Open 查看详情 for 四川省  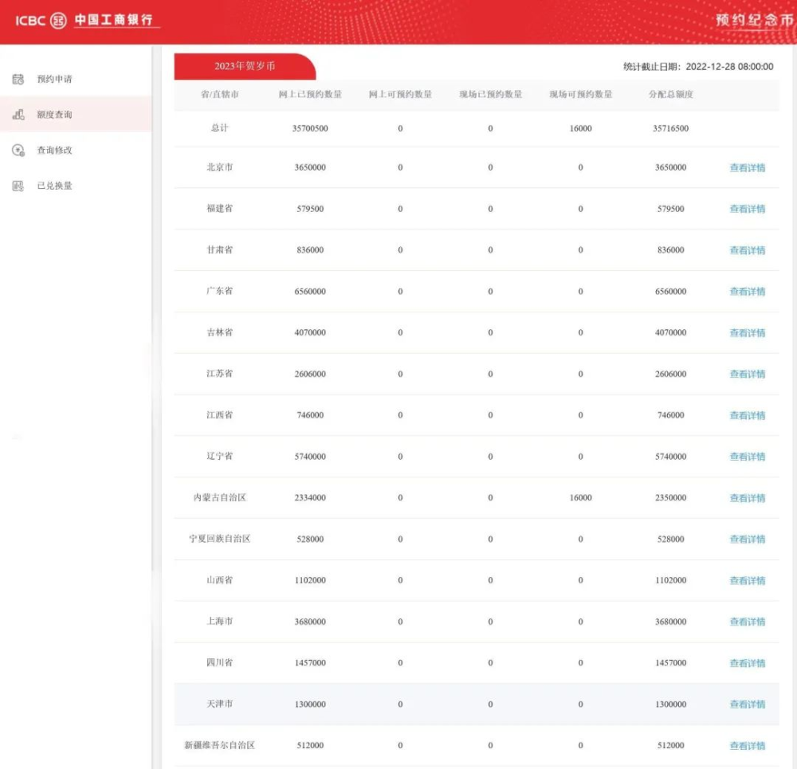pos(748,663)
